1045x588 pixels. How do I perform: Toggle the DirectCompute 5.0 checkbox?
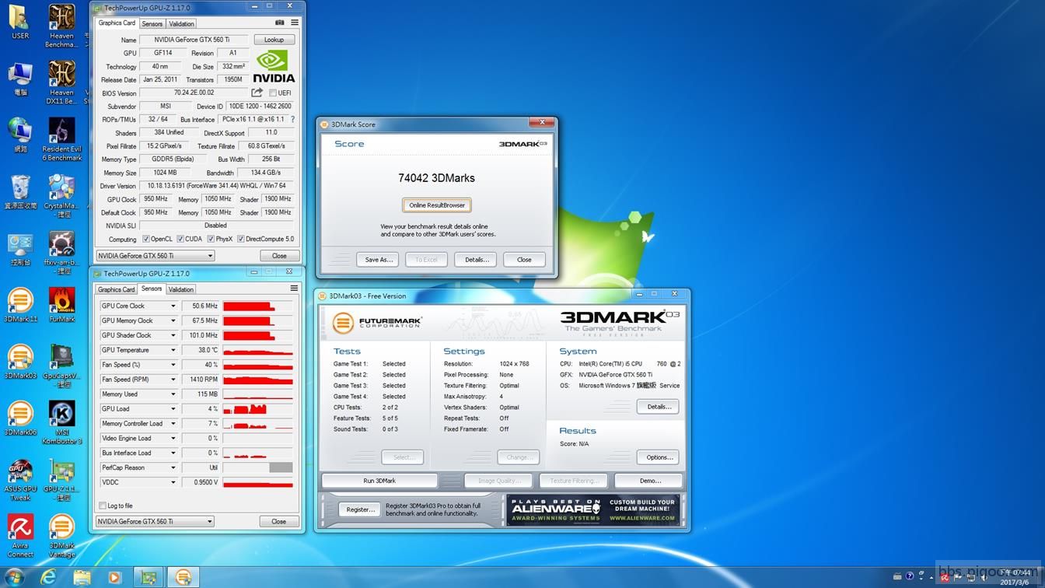pyautogui.click(x=240, y=239)
